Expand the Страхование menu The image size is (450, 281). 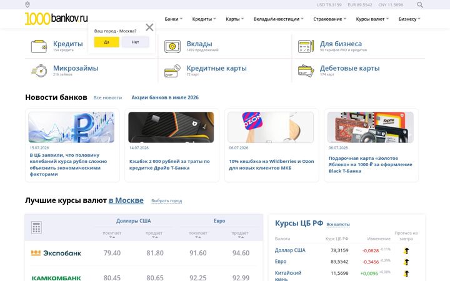[330, 19]
